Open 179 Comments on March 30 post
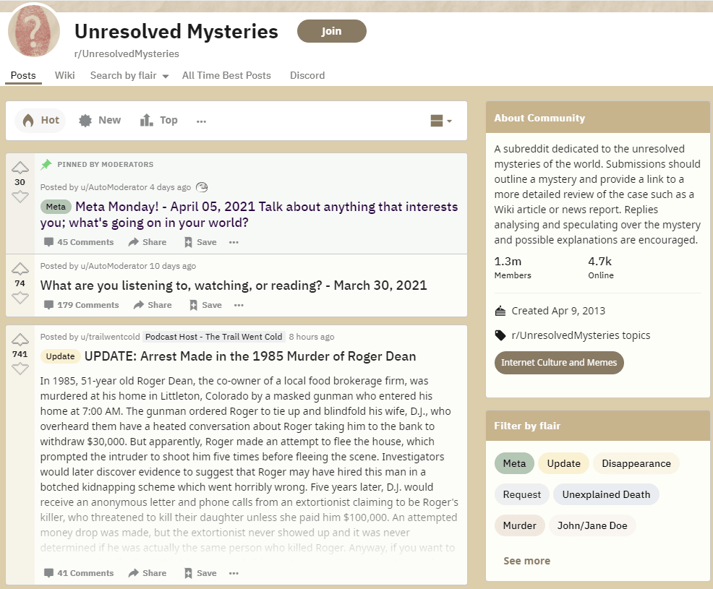This screenshot has width=713, height=589. coord(81,305)
